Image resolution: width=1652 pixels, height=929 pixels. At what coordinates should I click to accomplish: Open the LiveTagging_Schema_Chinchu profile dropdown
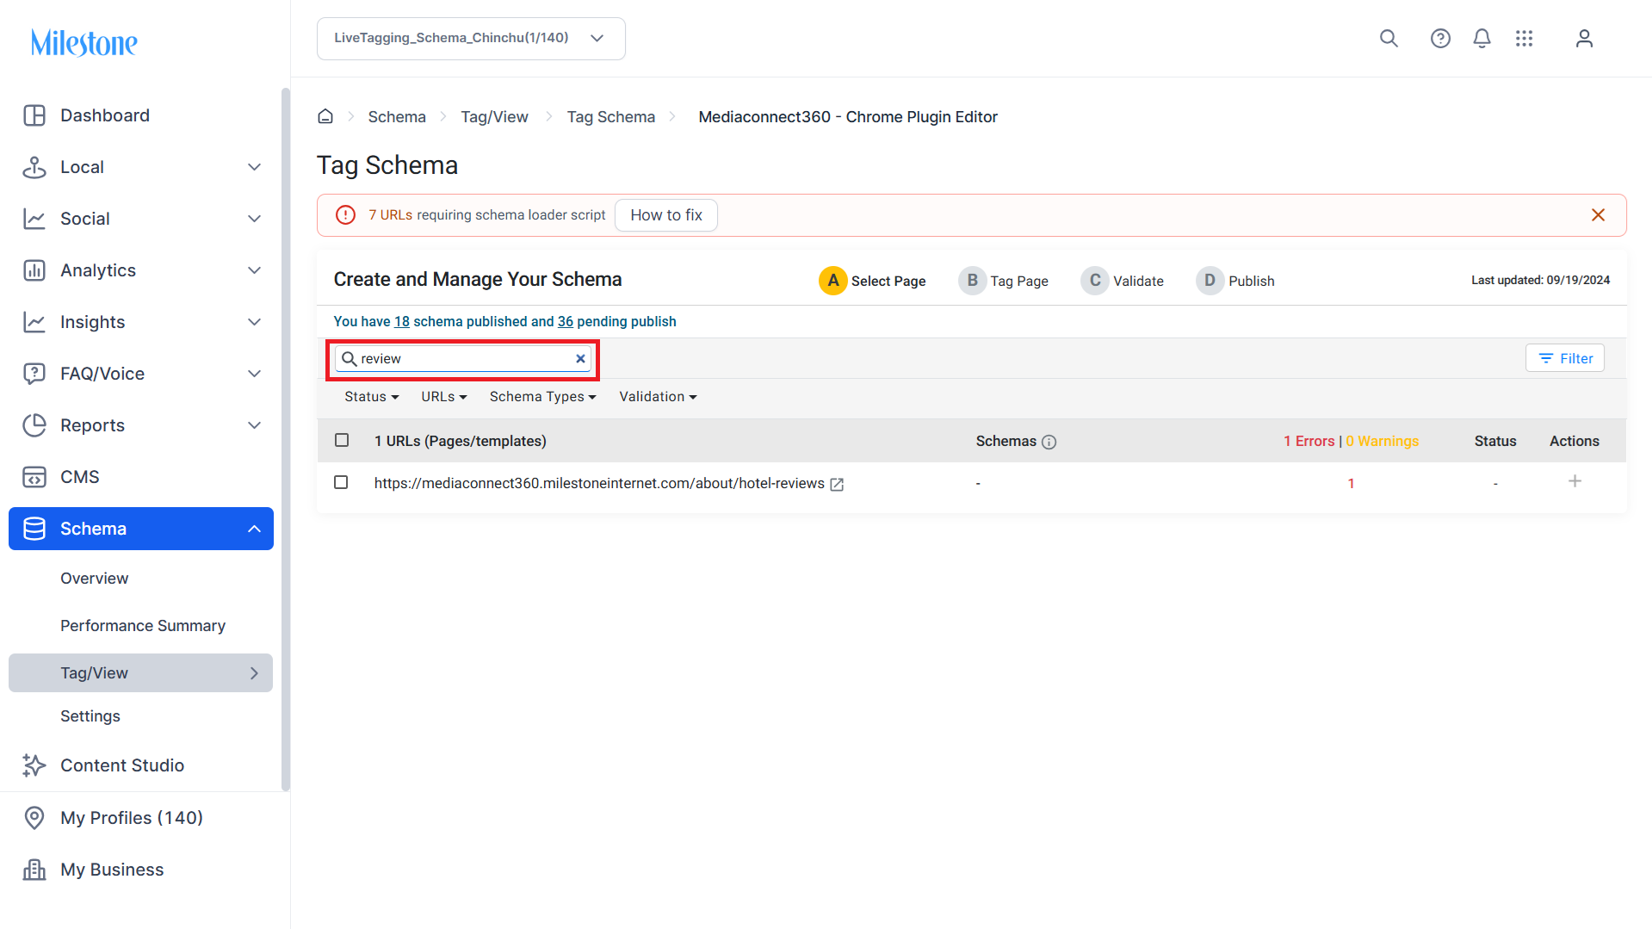tap(471, 39)
